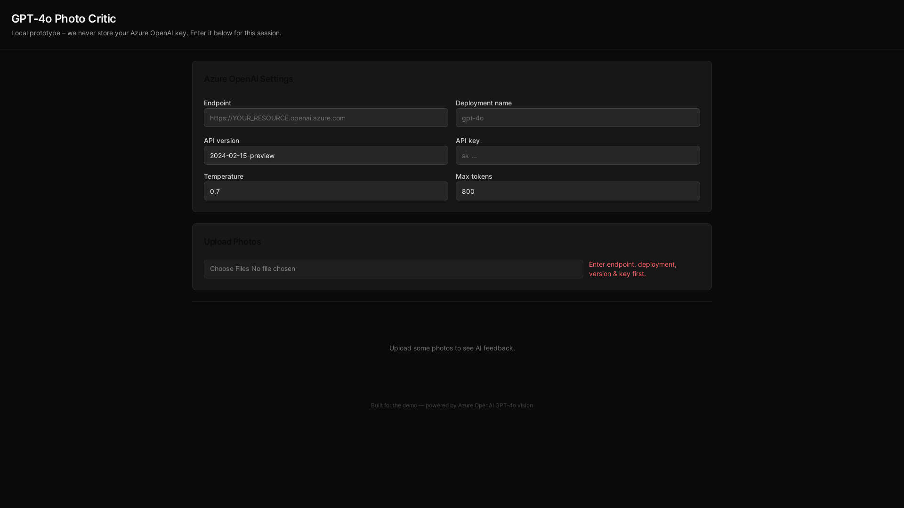Focus the Max tokens field
Screen dimensions: 904x508
pyautogui.click(x=578, y=191)
